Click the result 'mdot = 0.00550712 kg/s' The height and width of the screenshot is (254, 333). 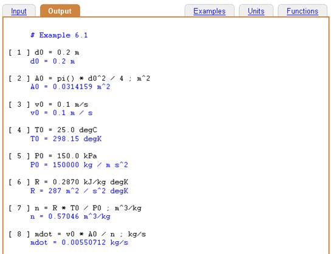click(79, 242)
